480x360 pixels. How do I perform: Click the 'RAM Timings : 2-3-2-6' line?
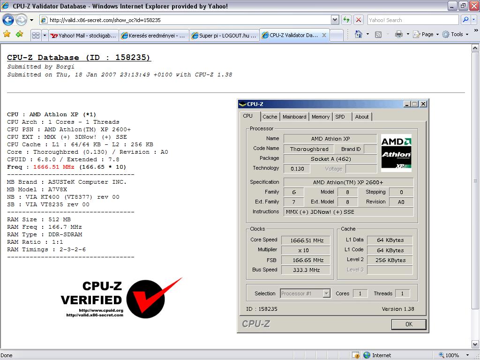click(46, 249)
